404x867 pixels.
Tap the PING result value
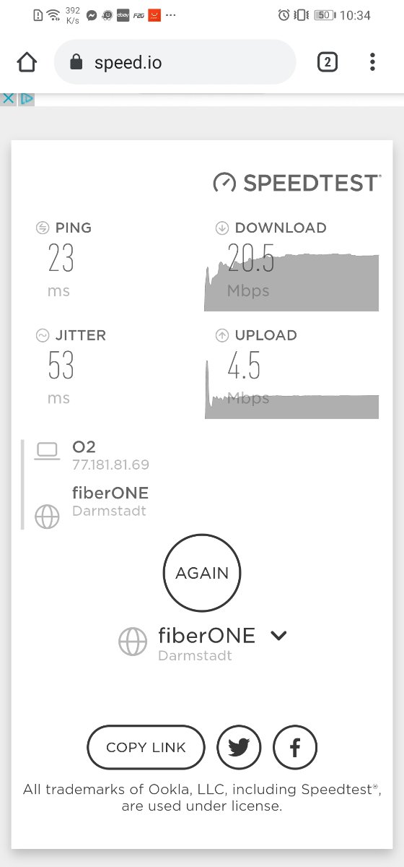pyautogui.click(x=61, y=259)
